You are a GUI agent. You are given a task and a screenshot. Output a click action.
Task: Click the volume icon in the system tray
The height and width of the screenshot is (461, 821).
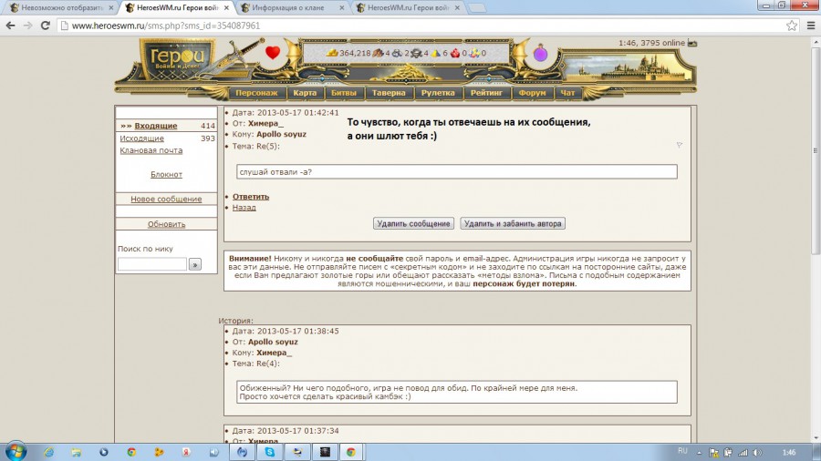coord(758,453)
